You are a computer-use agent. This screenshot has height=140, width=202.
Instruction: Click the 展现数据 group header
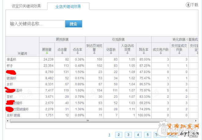pyautogui.click(x=62, y=40)
